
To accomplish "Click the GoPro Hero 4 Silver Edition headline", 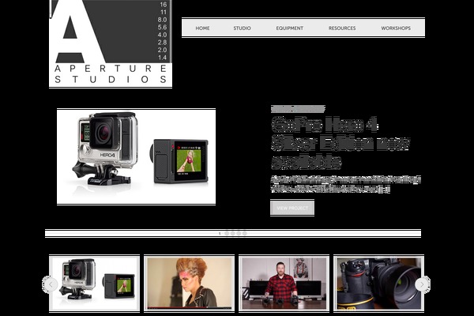I will 340,143.
